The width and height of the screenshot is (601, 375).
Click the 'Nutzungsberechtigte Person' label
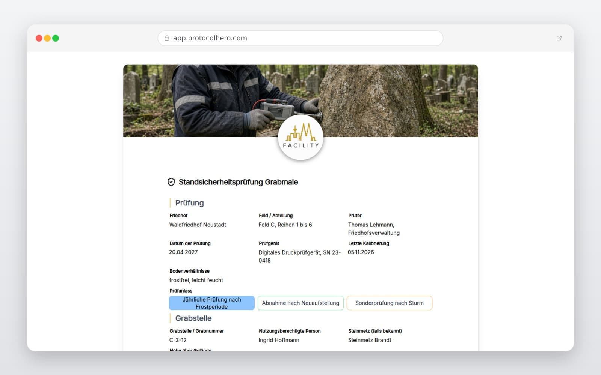point(290,331)
